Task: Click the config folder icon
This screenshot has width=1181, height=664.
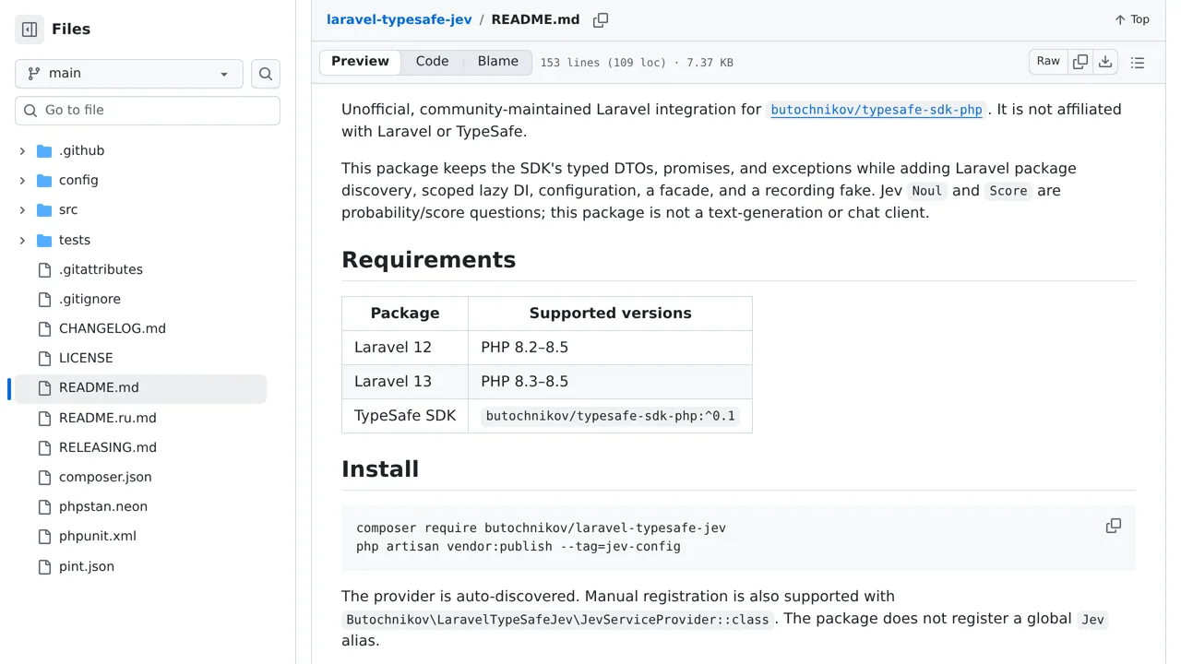Action: click(x=44, y=181)
